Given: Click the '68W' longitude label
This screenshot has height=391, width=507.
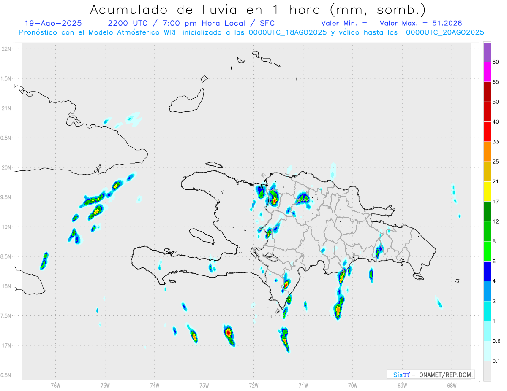Looking at the screenshot, I should point(452,386).
